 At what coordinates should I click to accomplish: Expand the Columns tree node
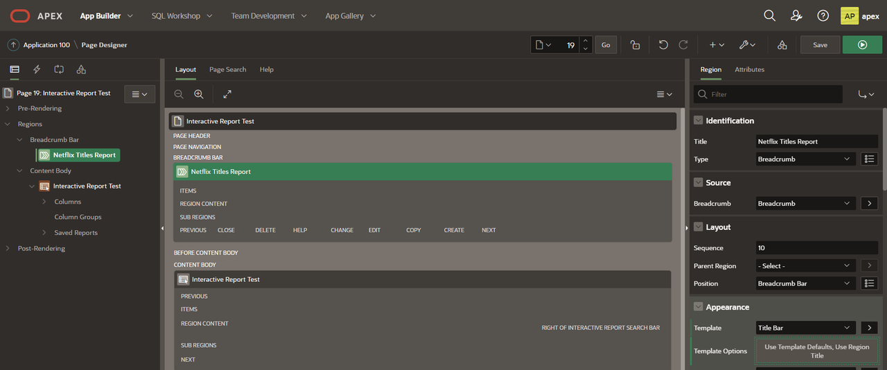[44, 202]
